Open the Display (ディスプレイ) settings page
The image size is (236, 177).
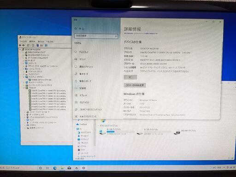click(84, 52)
